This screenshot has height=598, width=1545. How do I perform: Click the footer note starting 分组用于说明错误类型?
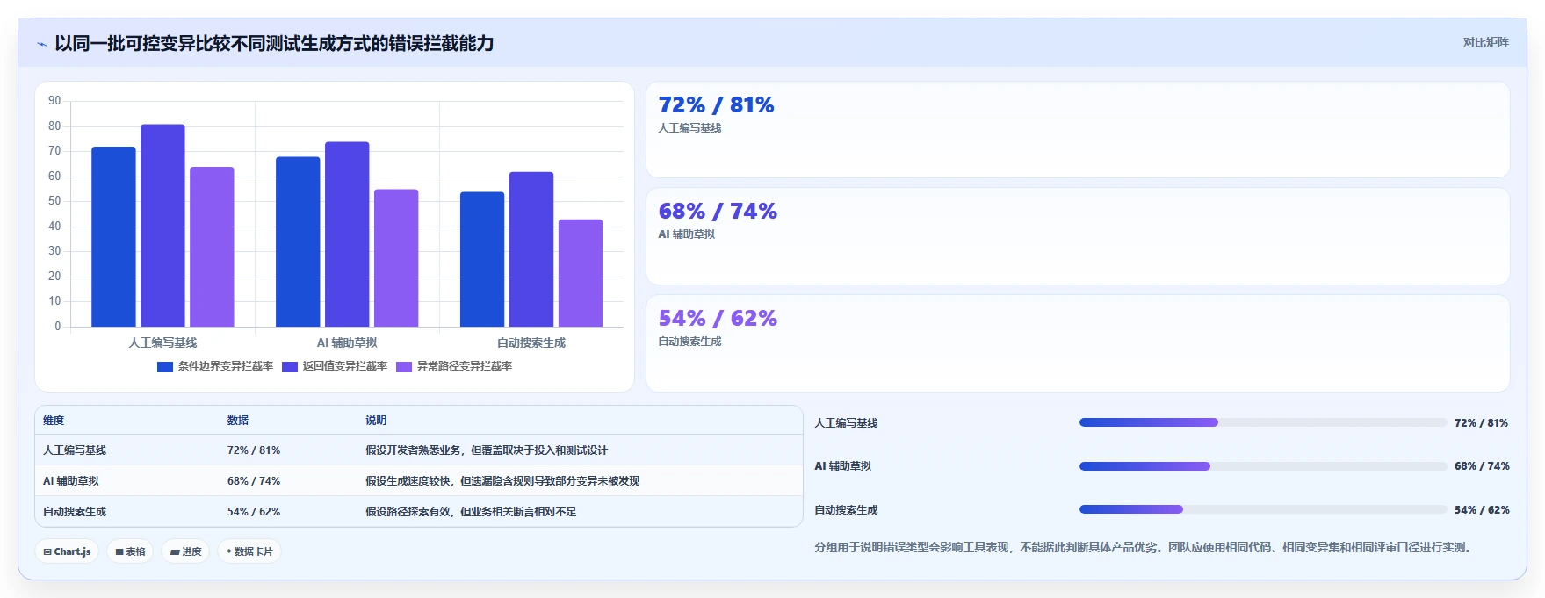click(1144, 547)
